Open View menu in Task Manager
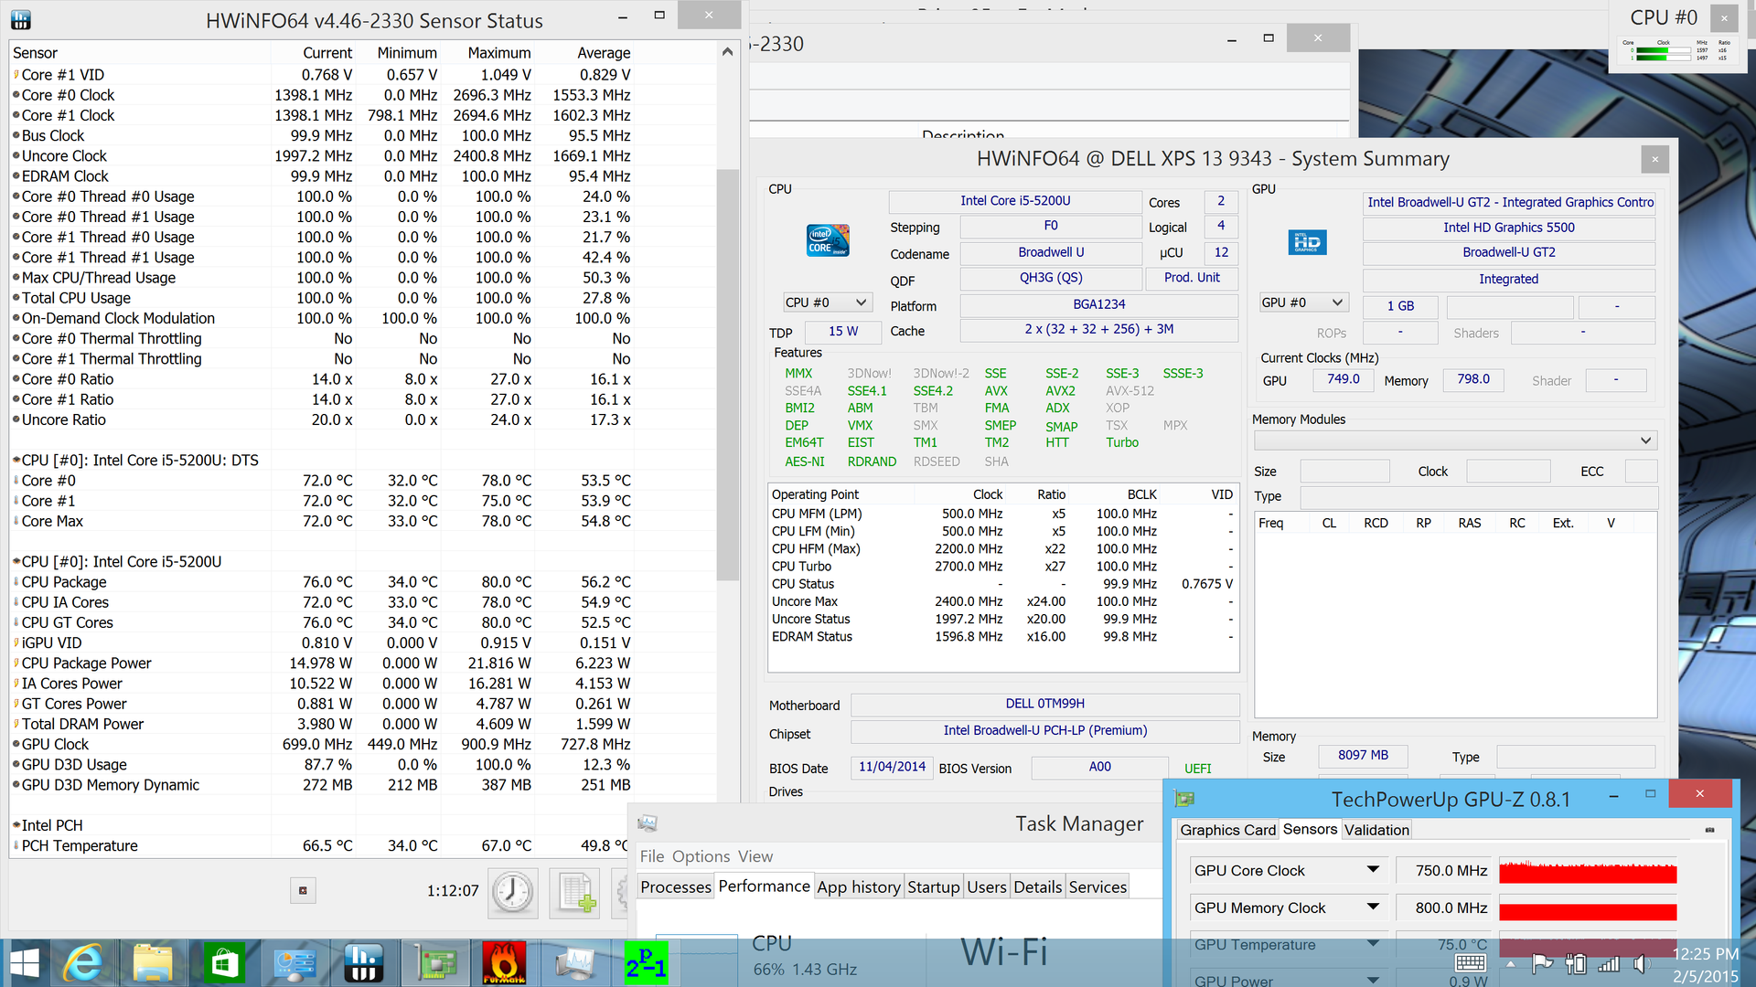Screen dimensions: 1756x987 coord(755,856)
